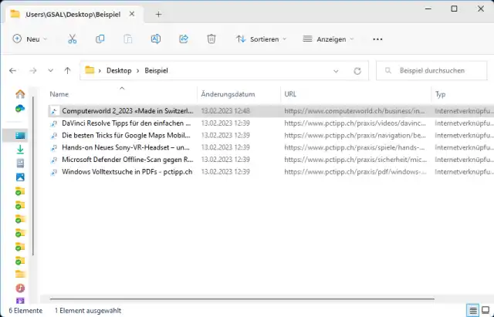Screen dimensions: 494x317
Task: Open the three-dots more options menu
Action: coord(377,39)
